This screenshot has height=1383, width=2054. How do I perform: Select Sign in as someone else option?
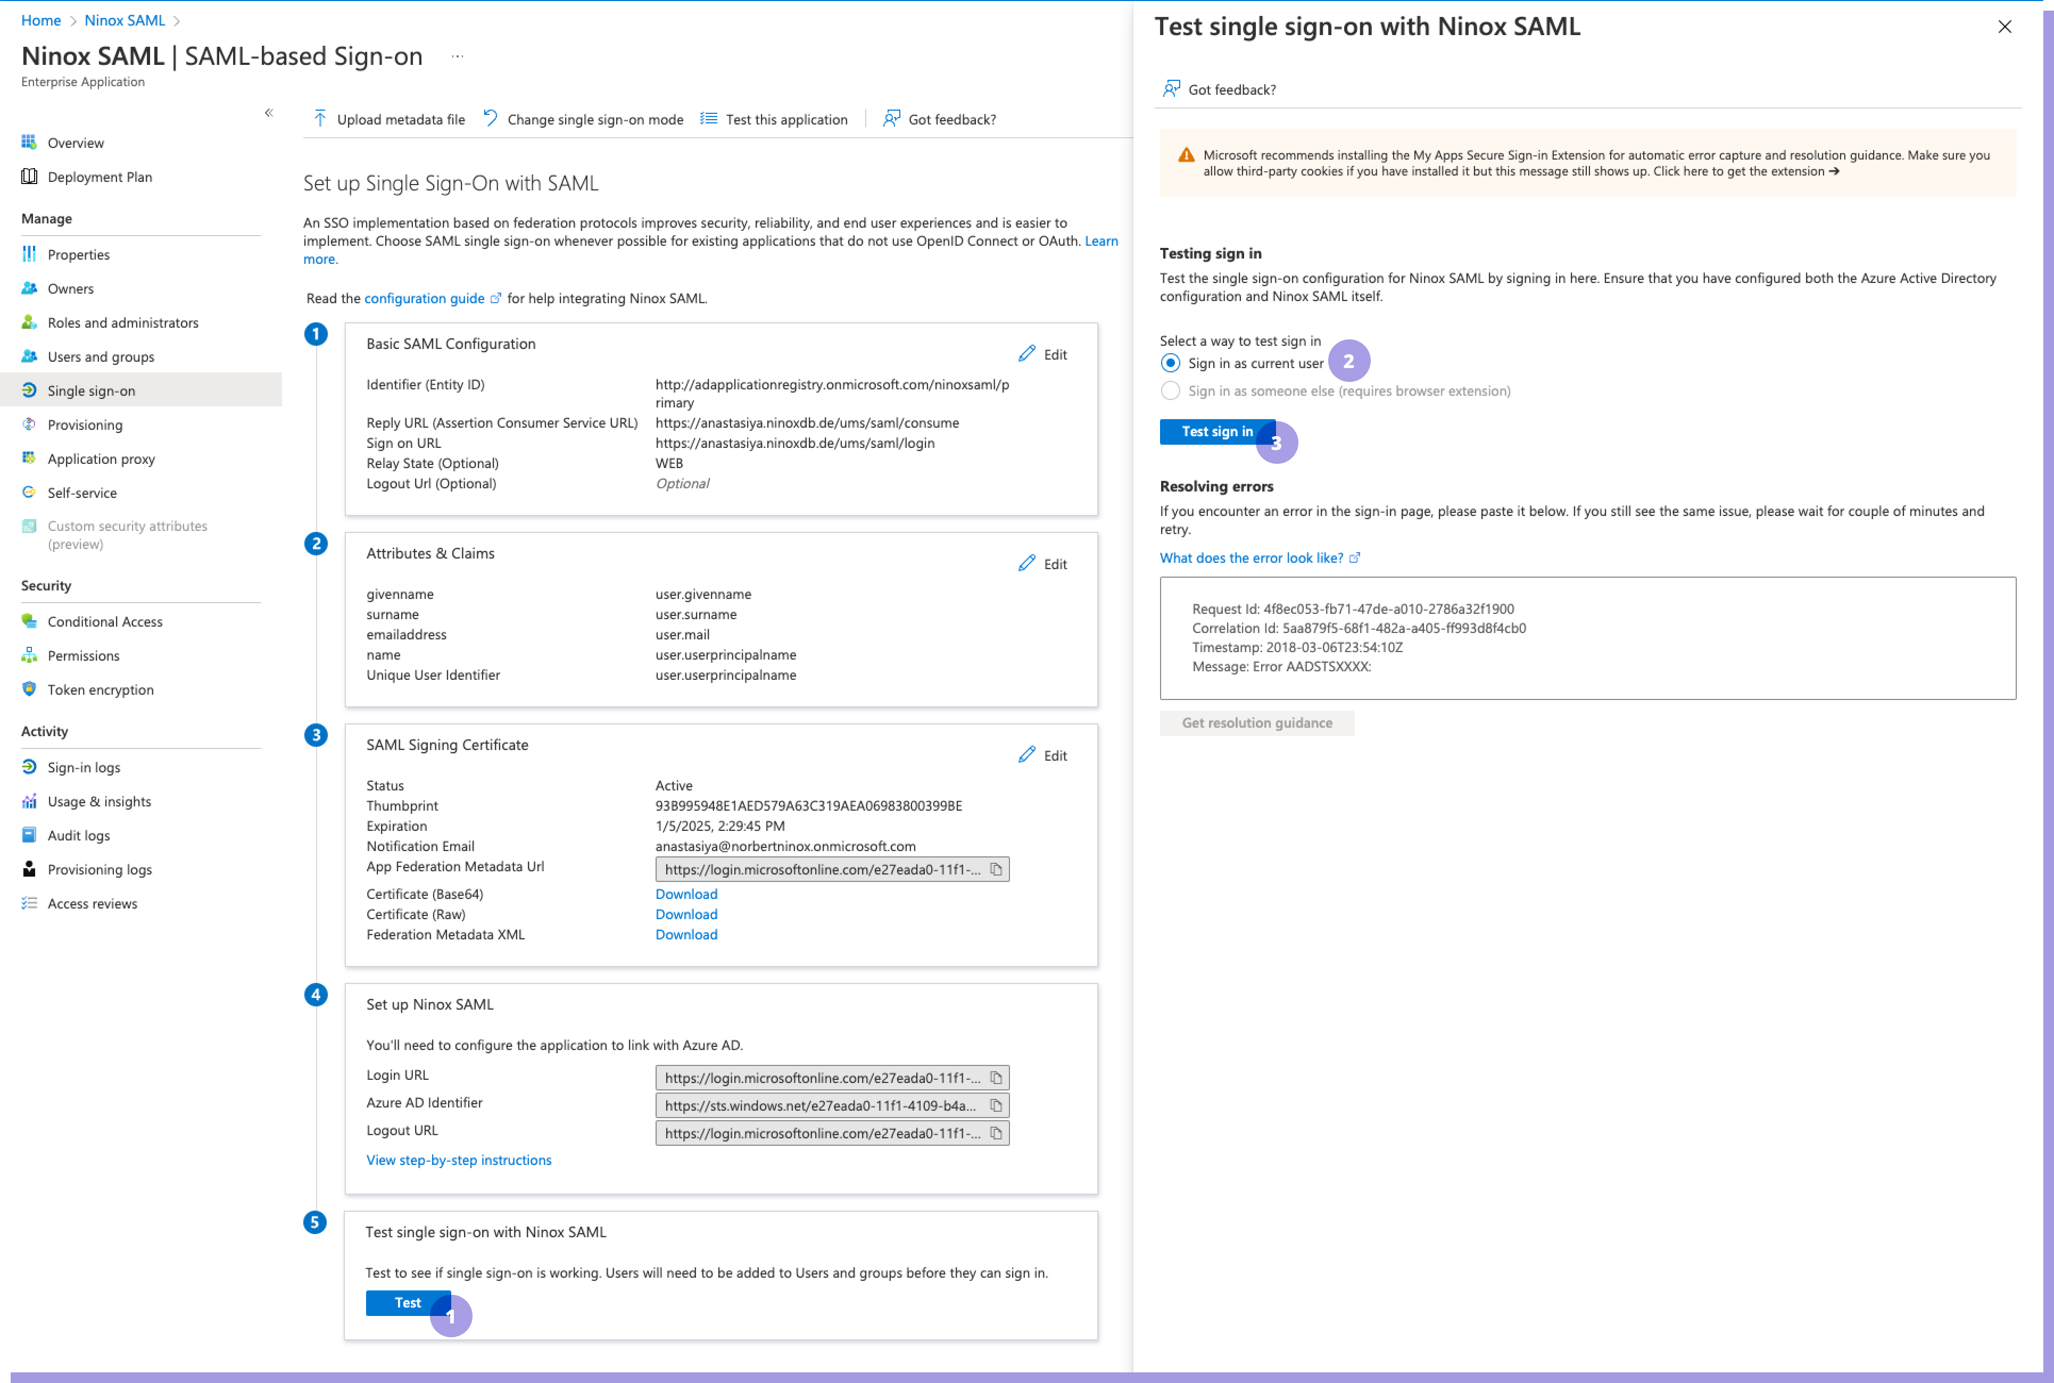(x=1170, y=391)
